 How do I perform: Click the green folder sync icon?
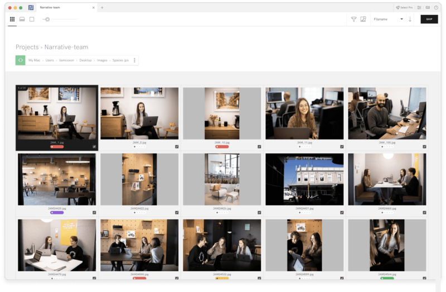(x=21, y=60)
